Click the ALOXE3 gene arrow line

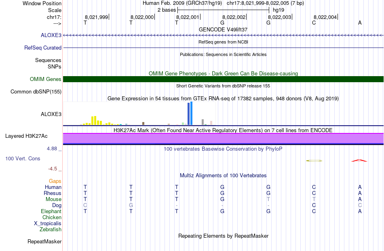223,35
